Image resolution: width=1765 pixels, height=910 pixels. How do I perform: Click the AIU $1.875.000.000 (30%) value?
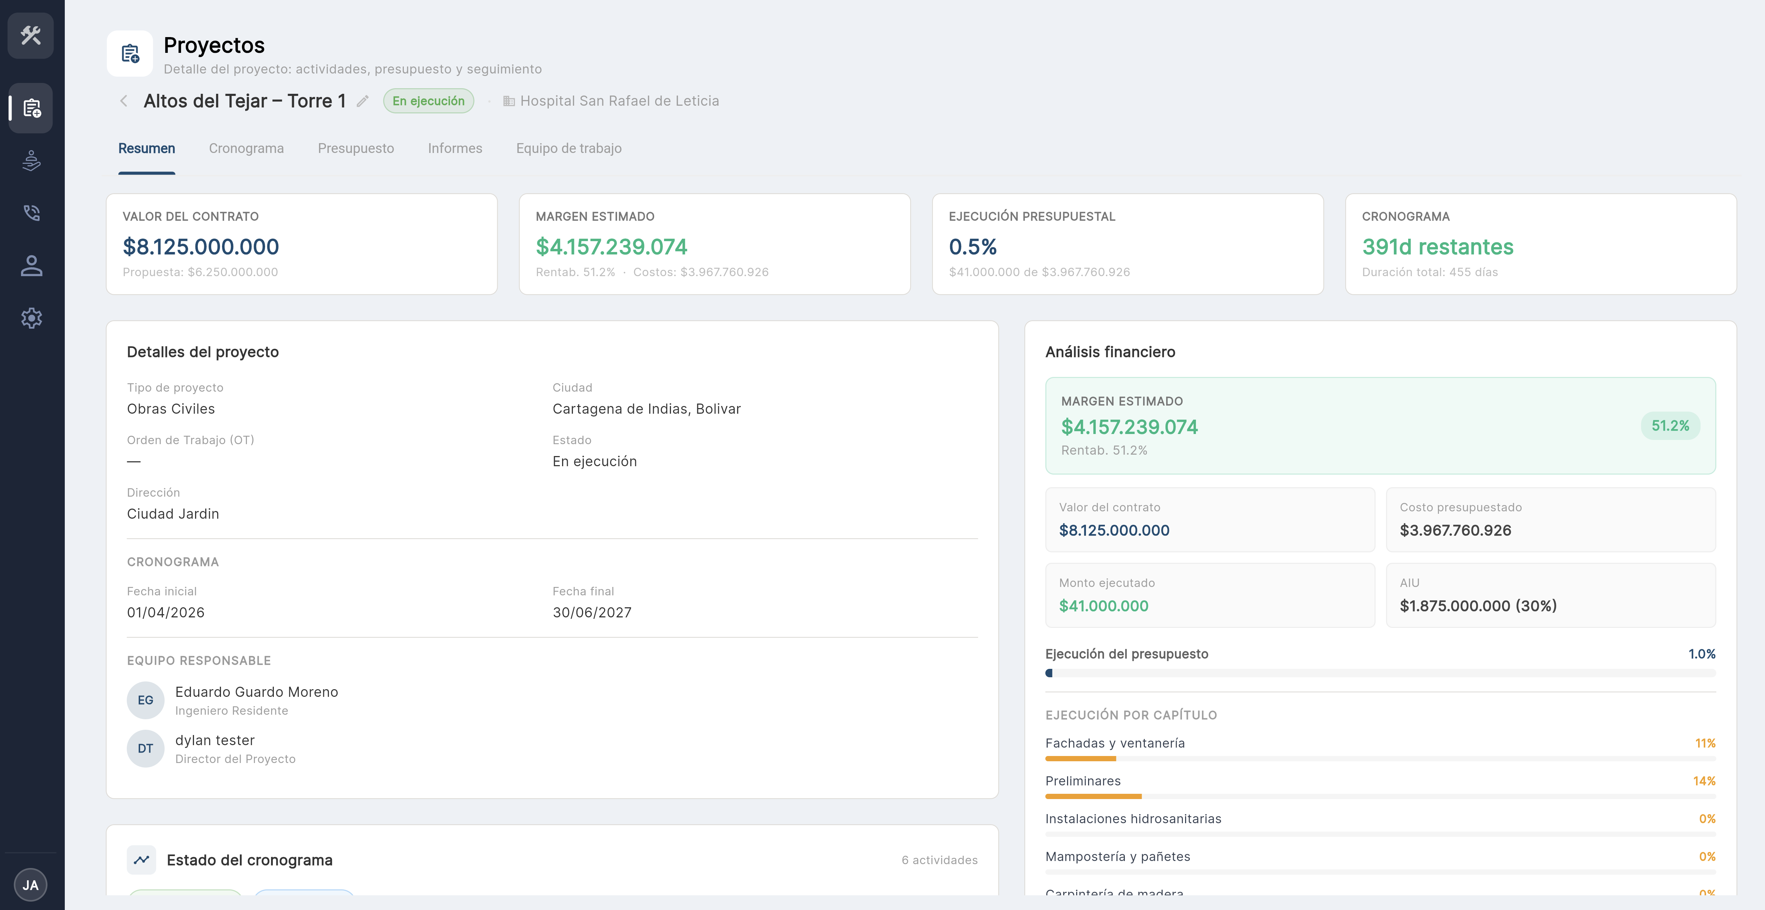[1479, 606]
